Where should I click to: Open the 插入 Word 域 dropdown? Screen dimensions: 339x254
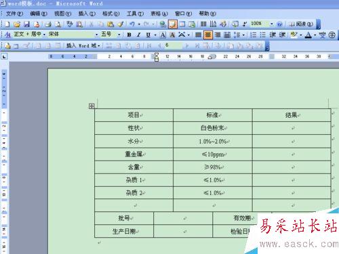click(83, 45)
